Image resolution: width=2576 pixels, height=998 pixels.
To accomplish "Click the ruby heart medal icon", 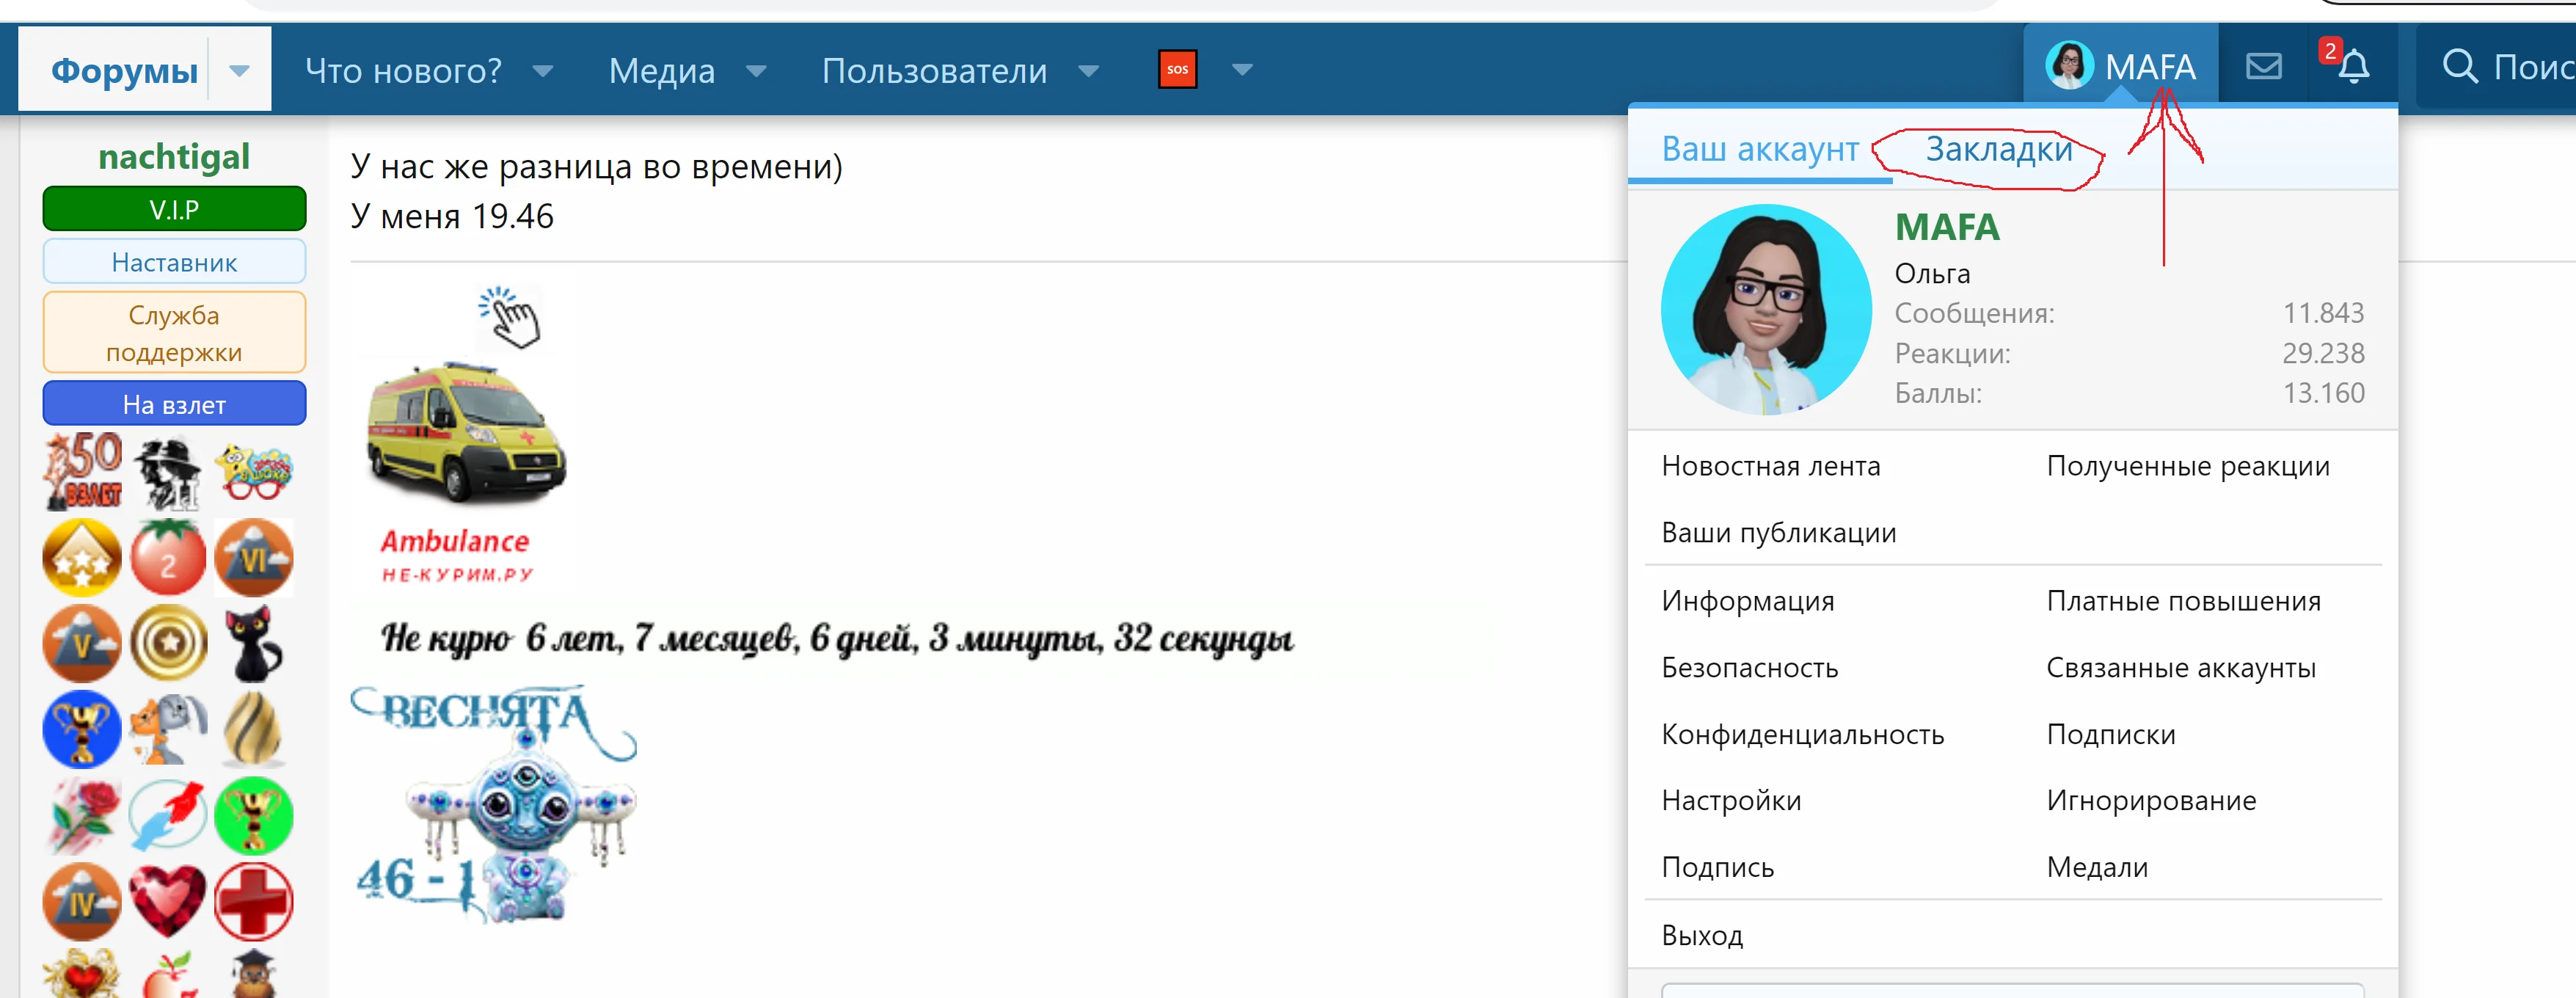I will tap(168, 901).
